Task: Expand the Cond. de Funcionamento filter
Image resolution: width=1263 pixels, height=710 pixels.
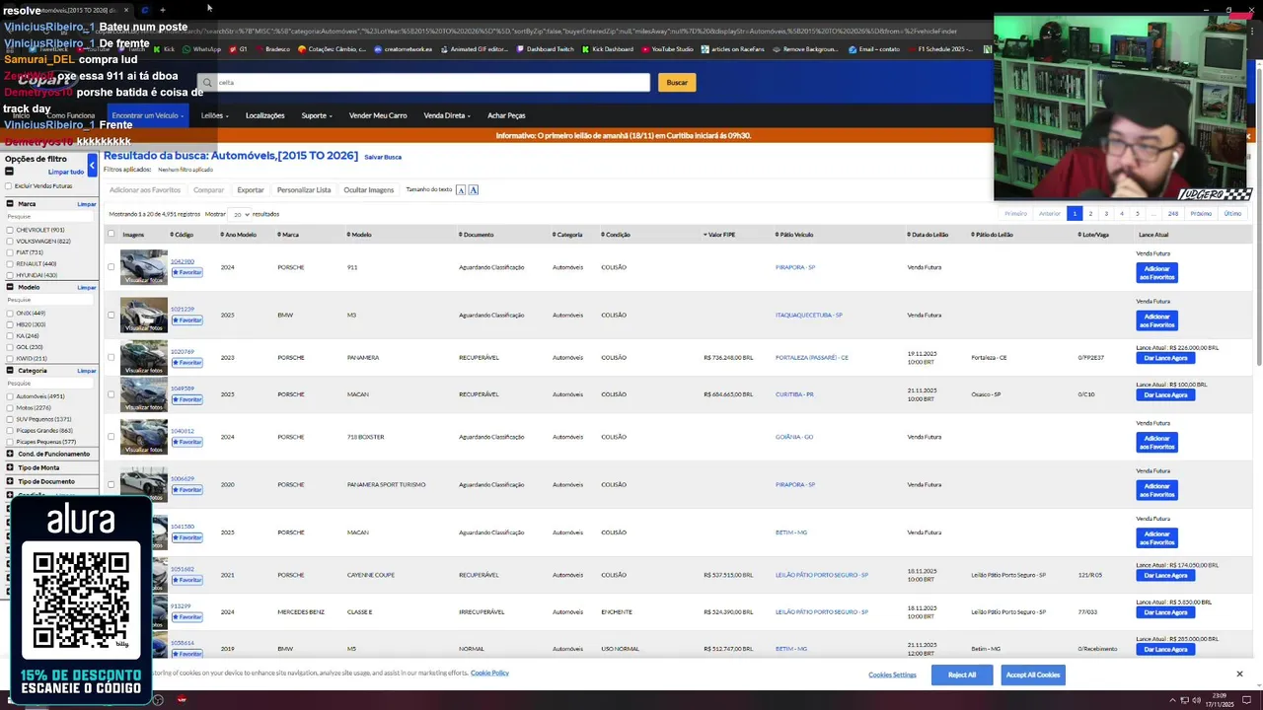Action: pyautogui.click(x=10, y=454)
